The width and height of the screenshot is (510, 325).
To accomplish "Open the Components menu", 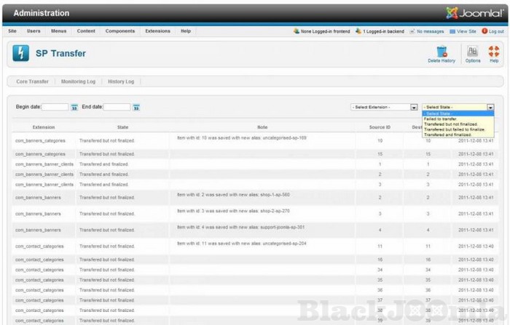I will tap(119, 31).
